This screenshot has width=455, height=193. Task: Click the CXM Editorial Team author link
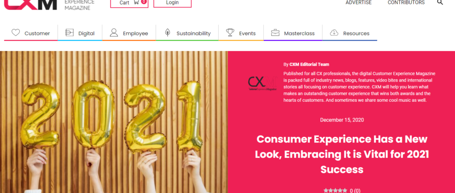[x=309, y=65]
